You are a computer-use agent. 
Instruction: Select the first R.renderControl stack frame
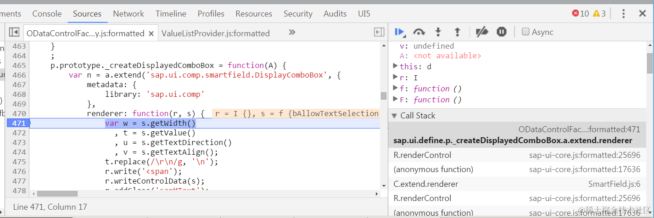(x=517, y=155)
